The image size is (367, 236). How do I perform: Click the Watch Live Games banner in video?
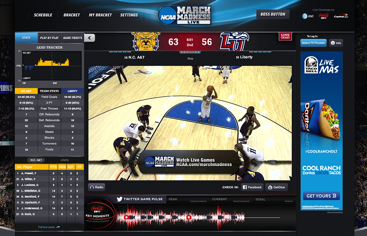(189, 162)
